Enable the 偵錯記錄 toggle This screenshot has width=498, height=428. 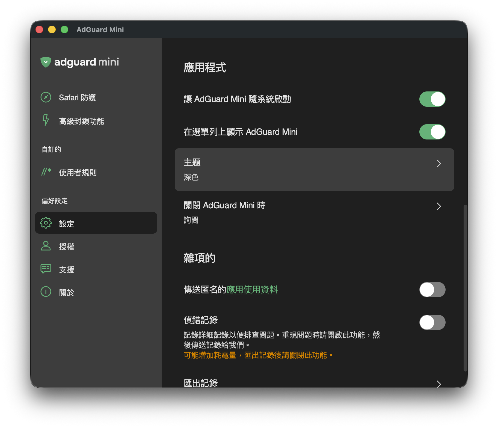[432, 322]
